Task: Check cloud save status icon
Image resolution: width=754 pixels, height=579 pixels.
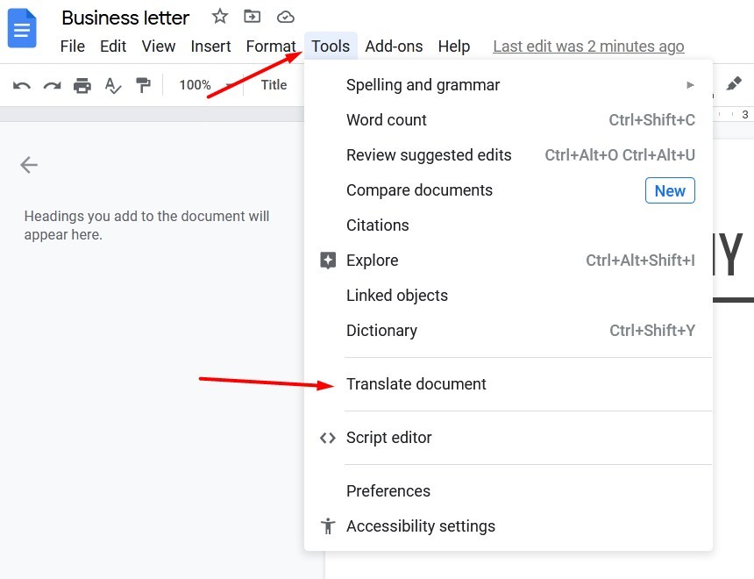Action: pyautogui.click(x=285, y=17)
